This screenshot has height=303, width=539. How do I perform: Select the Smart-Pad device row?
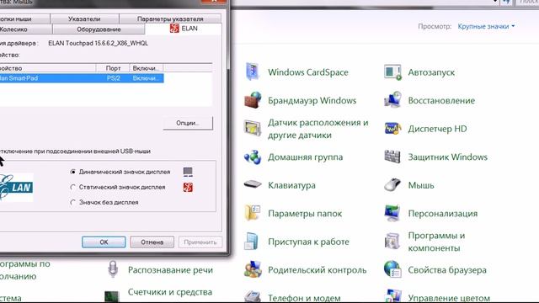82,78
